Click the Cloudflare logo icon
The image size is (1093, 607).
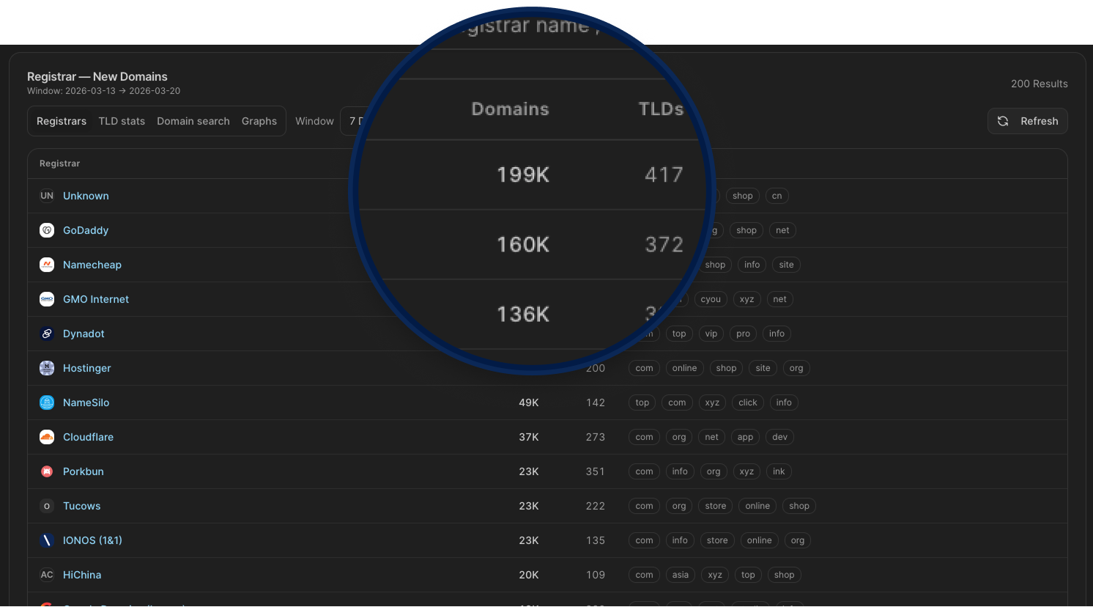pyautogui.click(x=47, y=437)
